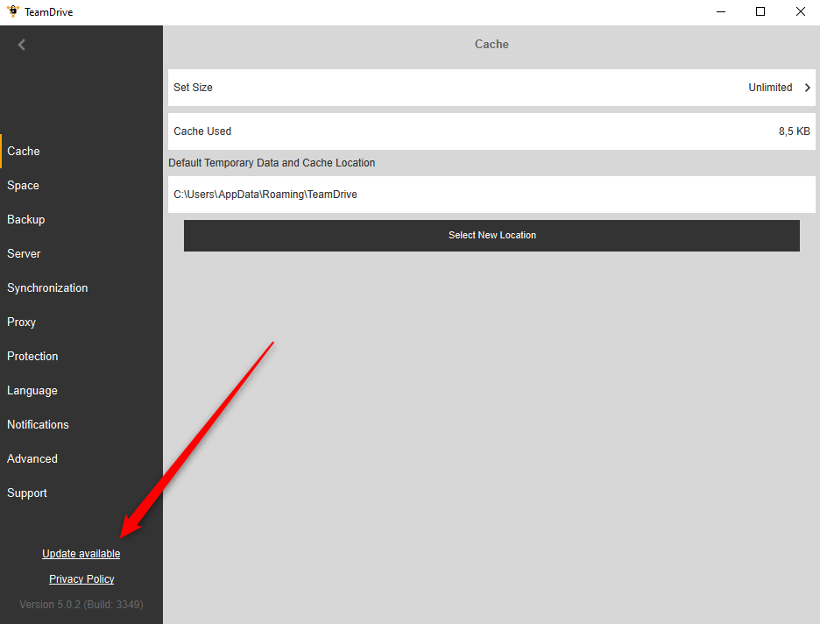820x624 pixels.
Task: Open Language settings
Action: [81, 391]
